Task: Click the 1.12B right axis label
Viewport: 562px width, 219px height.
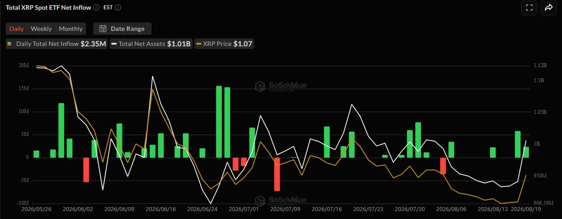Action: (540, 65)
